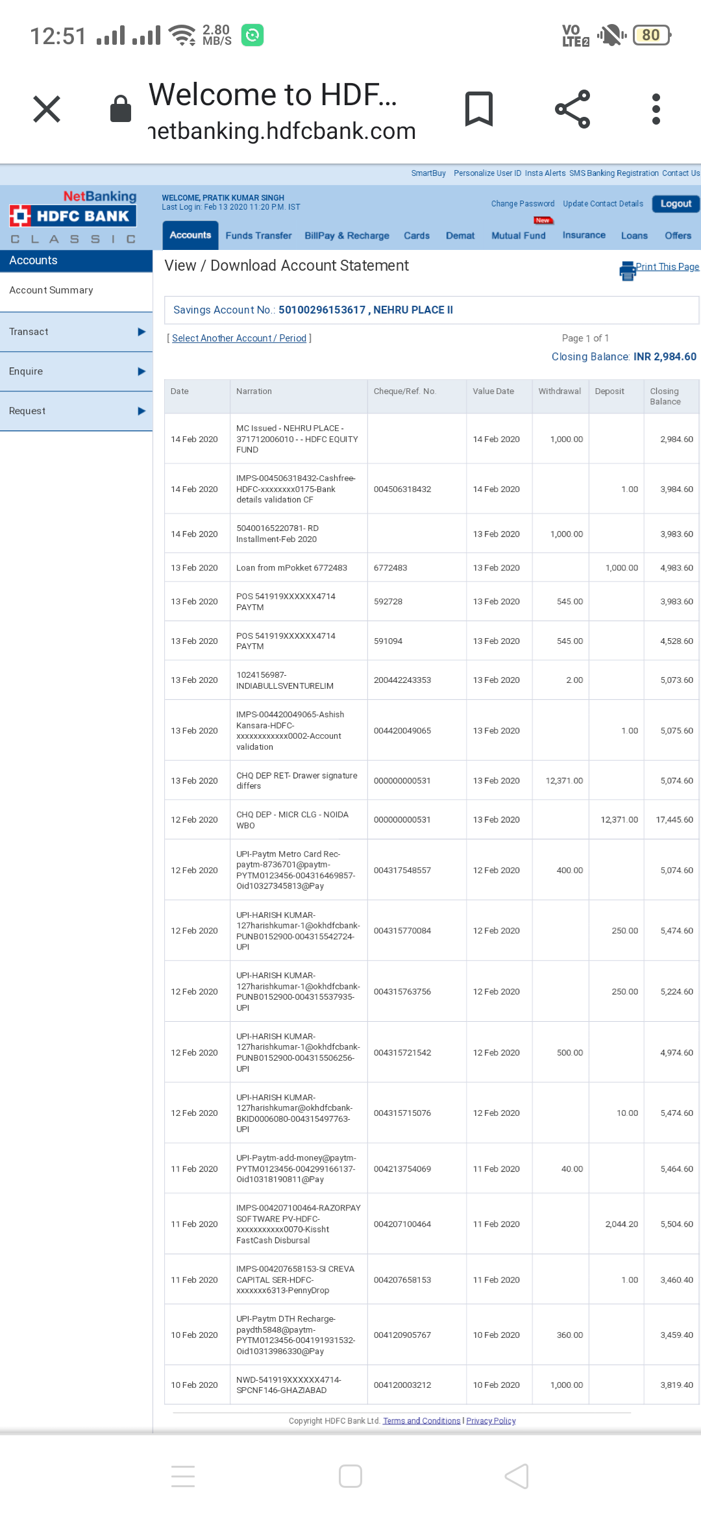Open the share icon in browser bar
701x1519 pixels.
(572, 108)
